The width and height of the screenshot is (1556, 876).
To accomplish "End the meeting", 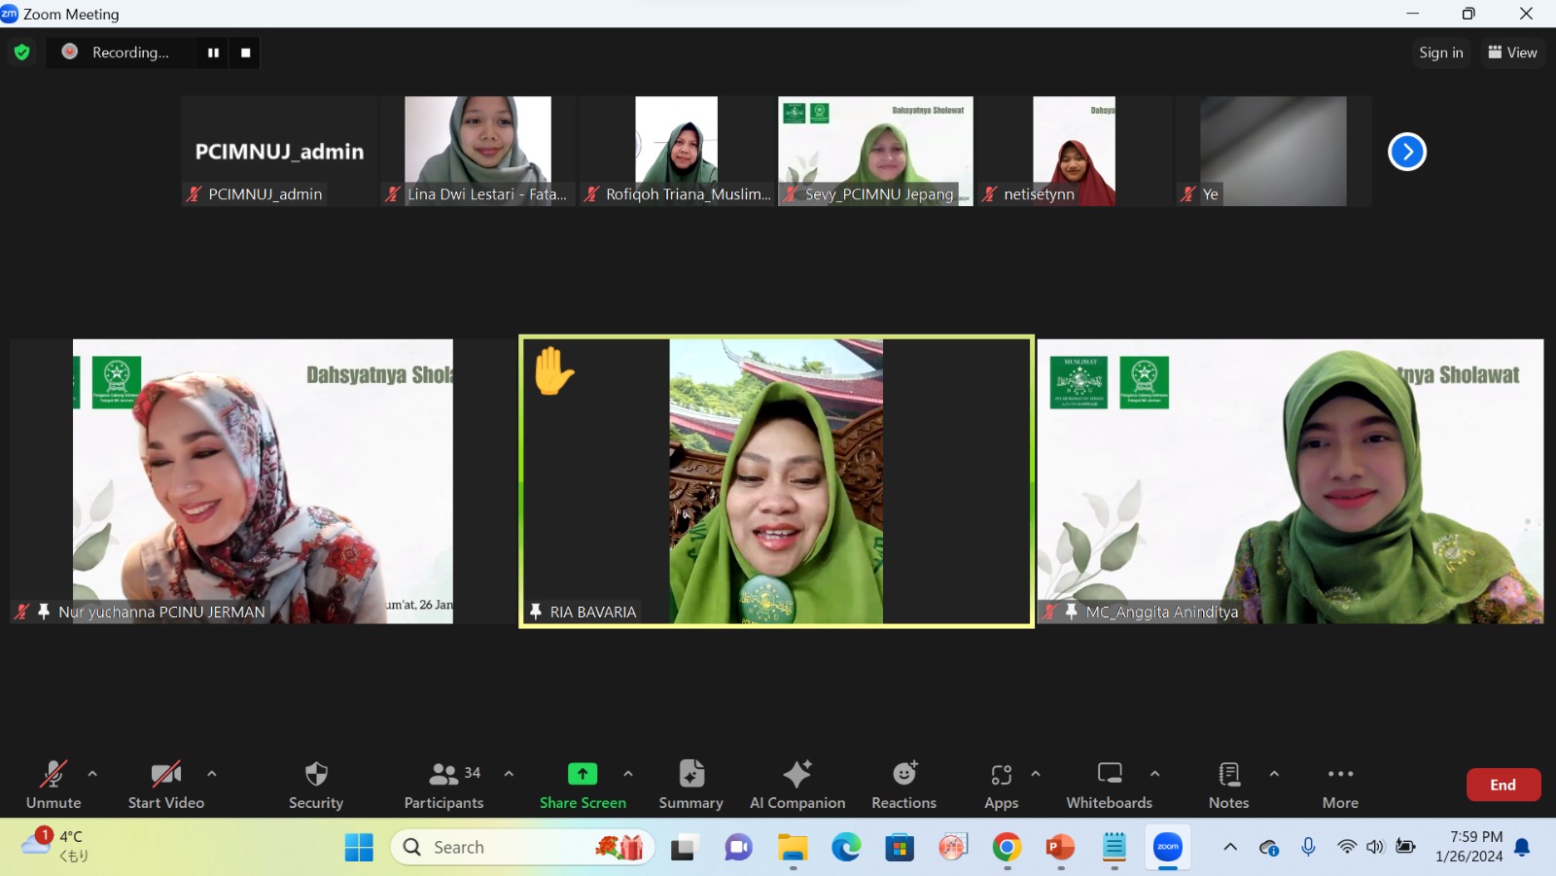I will click(1503, 784).
